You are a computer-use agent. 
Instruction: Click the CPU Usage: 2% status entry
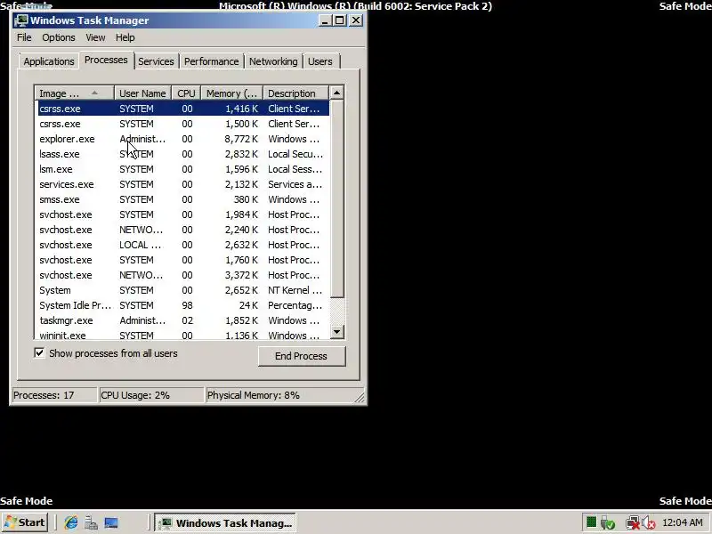(151, 395)
